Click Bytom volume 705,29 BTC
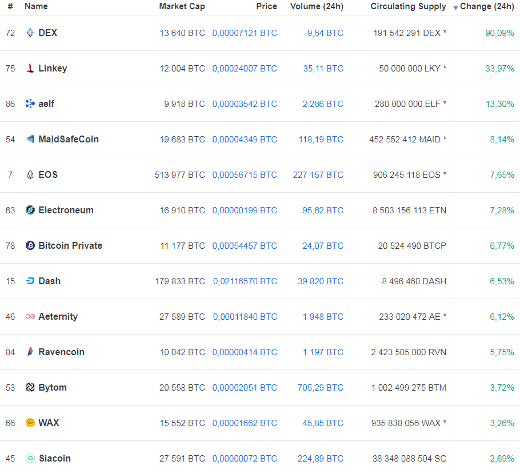 coord(321,388)
